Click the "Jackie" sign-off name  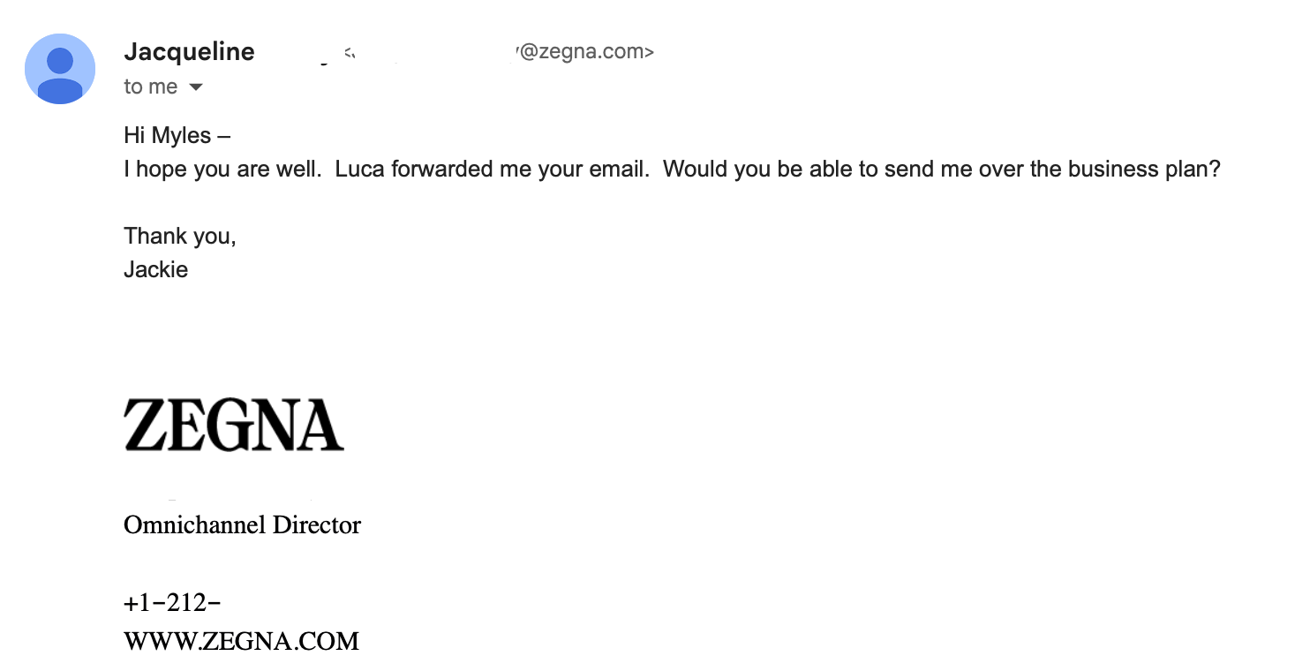coord(155,269)
